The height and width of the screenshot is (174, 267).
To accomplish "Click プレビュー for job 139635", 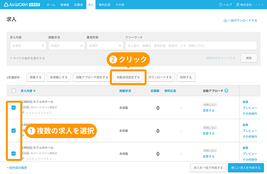I will (250, 154).
